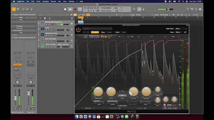Click the Stop transport button
This screenshot has width=214, height=120.
(x=65, y=9)
